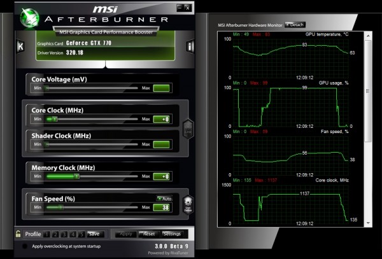Click the Shader Clock slider track

click(x=92, y=144)
